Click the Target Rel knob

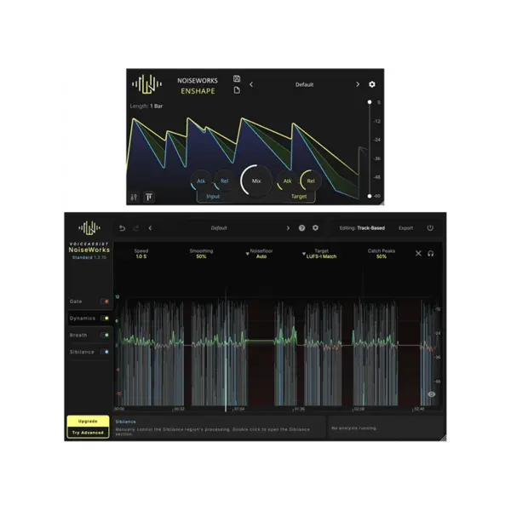tap(311, 181)
